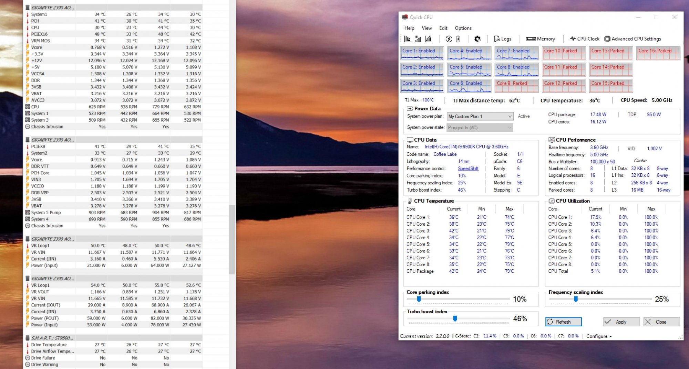689x369 pixels.
Task: Open the Options menu
Action: (463, 28)
